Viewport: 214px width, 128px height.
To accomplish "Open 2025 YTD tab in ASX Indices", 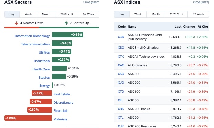I will [x=176, y=14].
